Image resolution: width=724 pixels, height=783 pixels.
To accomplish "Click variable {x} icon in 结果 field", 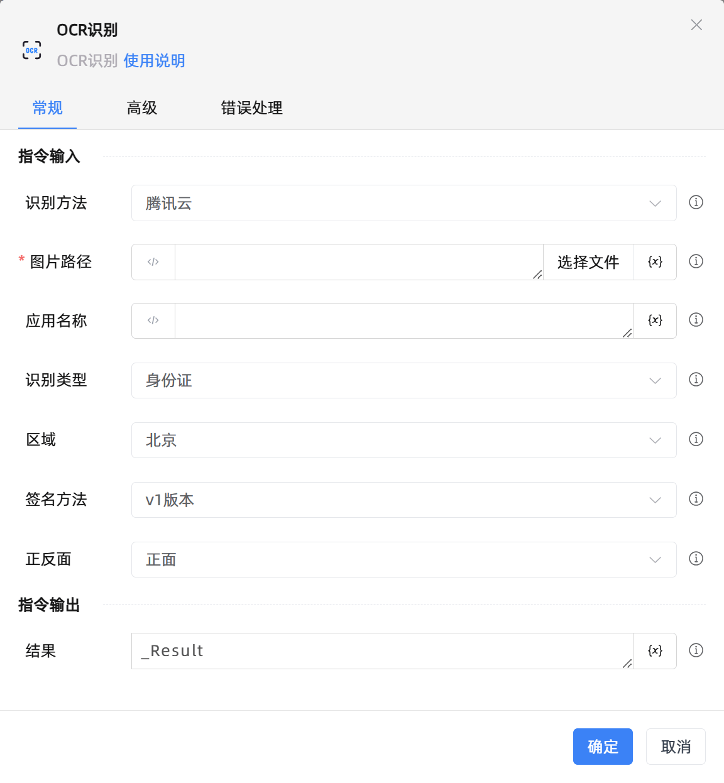I will pos(655,651).
